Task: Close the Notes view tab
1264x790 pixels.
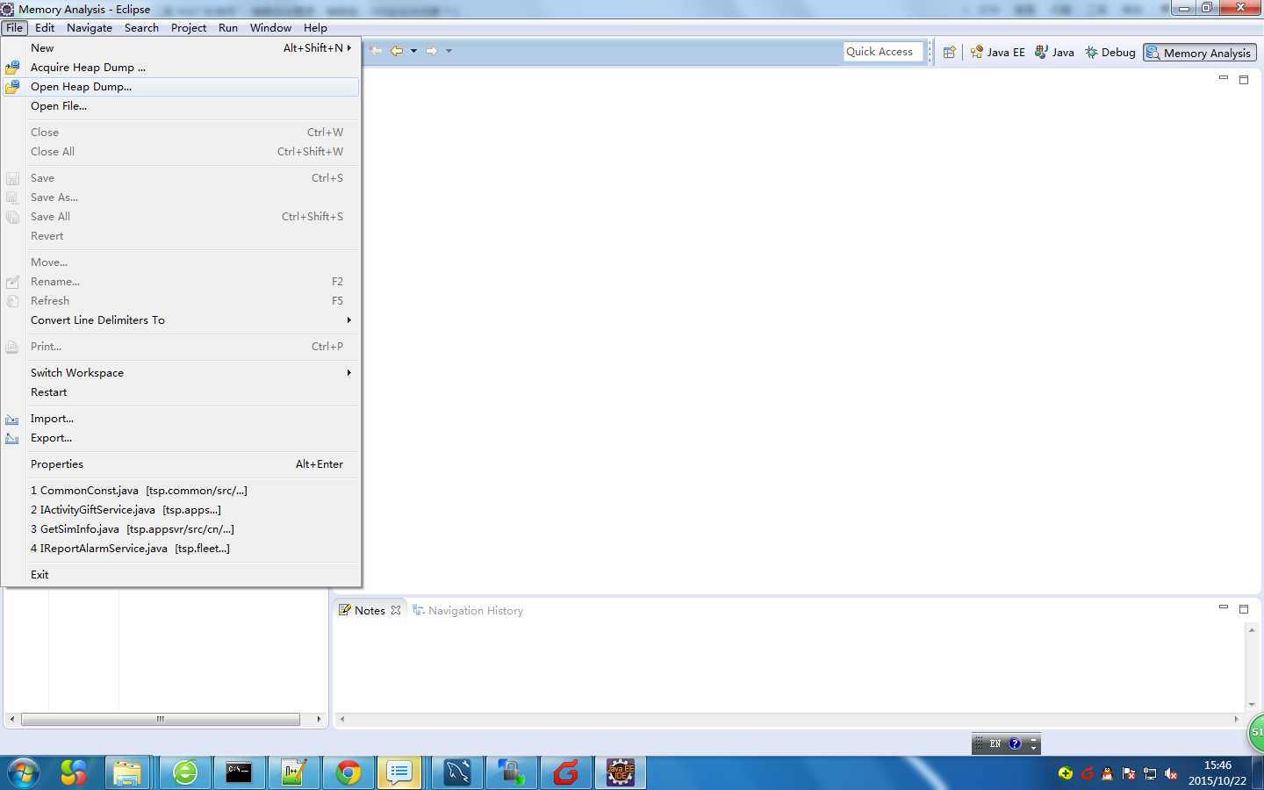Action: [396, 610]
